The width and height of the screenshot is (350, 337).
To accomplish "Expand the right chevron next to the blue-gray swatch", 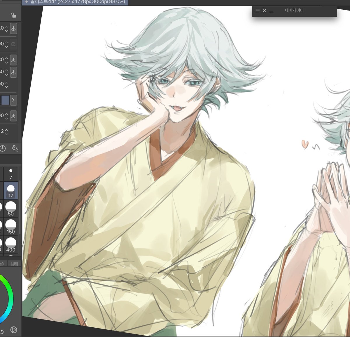I will [x=13, y=100].
